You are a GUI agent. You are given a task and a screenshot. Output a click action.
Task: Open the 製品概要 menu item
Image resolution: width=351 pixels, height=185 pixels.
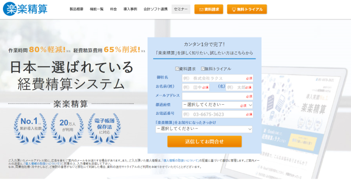click(x=77, y=9)
